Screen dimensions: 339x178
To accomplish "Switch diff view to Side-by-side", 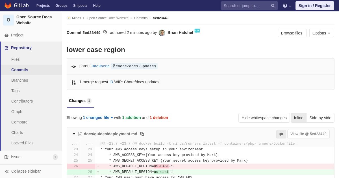I will [320, 118].
